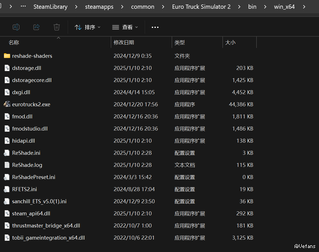Select the tobii_gameintegration_x64.dll file
Viewport: 319px width, 252px height.
[x=48, y=238]
